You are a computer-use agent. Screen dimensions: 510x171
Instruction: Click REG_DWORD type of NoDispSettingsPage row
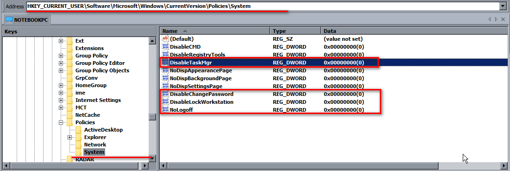(289, 86)
